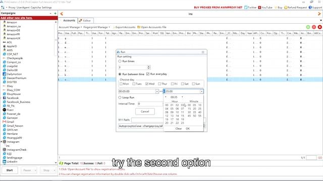
Task: Open the Support link
Action: pos(315,8)
